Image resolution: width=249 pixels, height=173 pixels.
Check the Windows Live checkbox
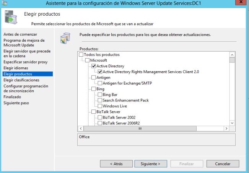pyautogui.click(x=100, y=106)
